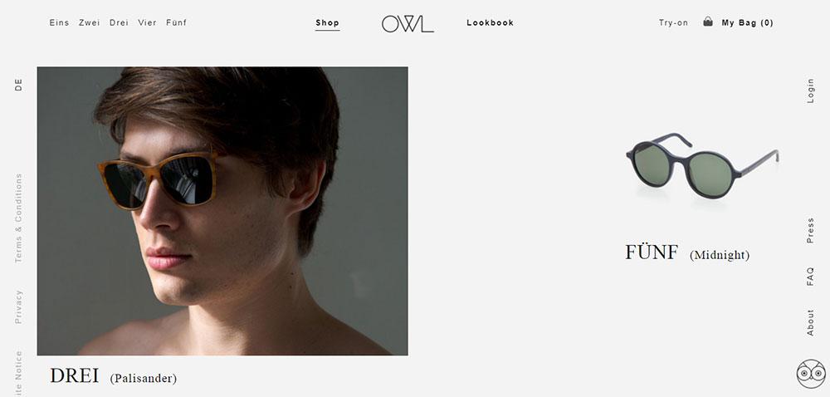Click the OWL logo in the header
The width and height of the screenshot is (830, 397).
coord(408,24)
